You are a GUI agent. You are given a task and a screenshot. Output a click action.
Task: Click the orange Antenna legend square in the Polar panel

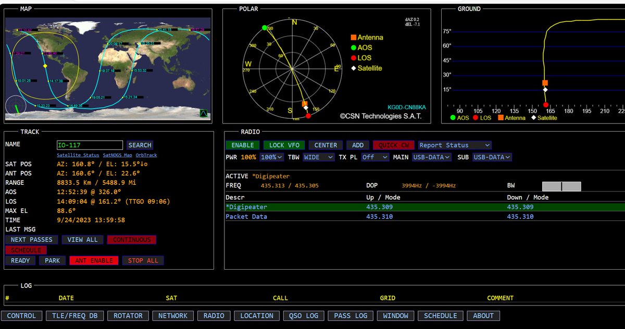point(353,37)
